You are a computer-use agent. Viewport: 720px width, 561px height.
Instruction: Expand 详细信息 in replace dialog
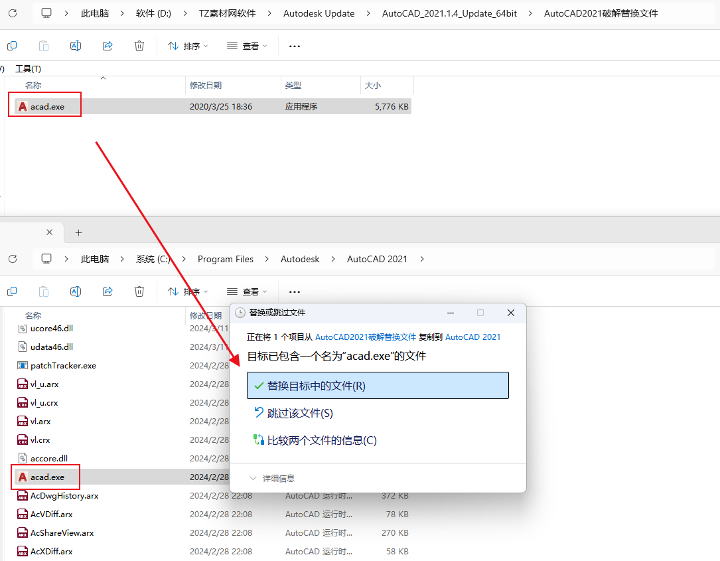[272, 478]
